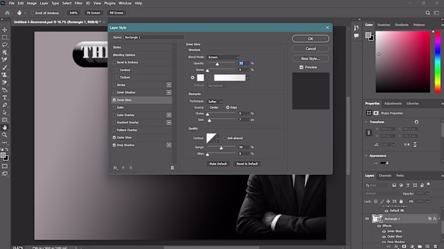Switch to the Adjustments tab
Screen dimensions: 444x249
[x=393, y=103]
